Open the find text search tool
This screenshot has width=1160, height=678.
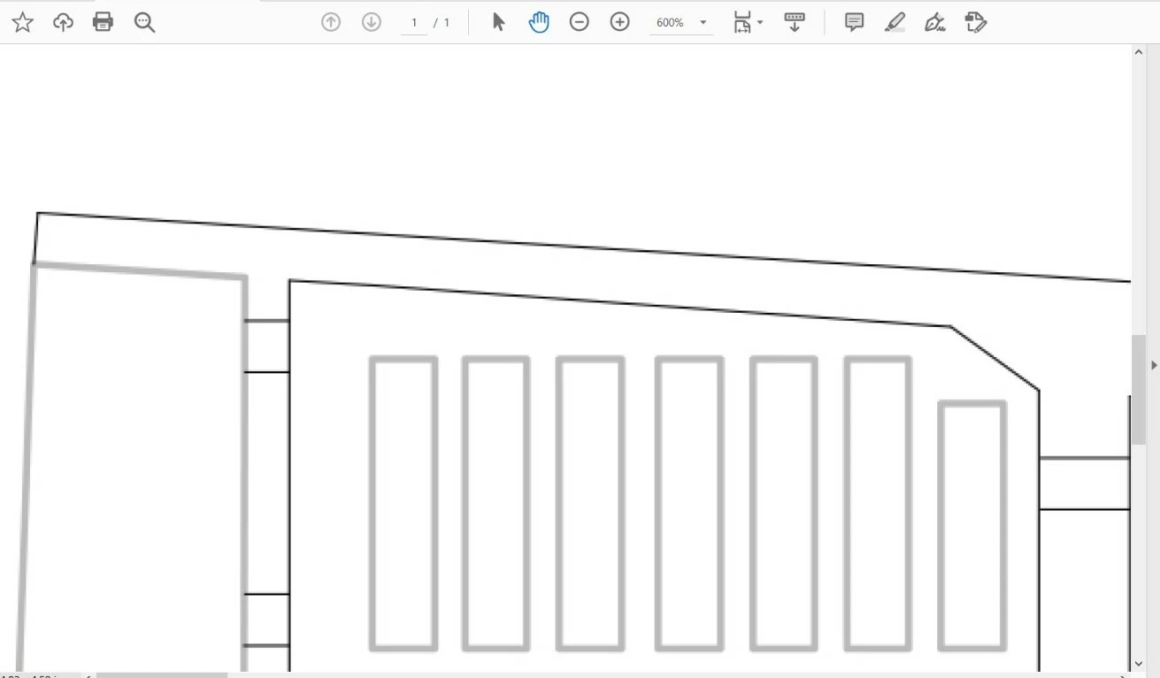coord(144,22)
